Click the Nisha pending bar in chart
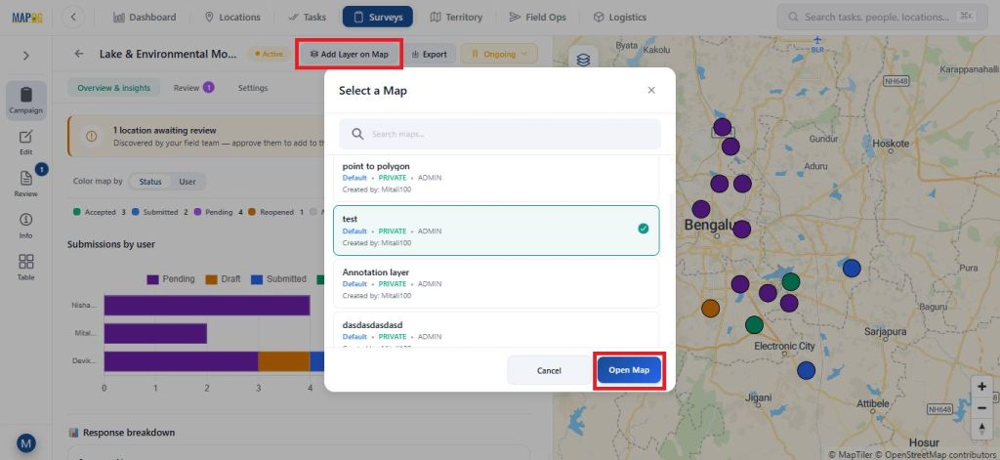This screenshot has width=1000, height=460. coord(207,305)
